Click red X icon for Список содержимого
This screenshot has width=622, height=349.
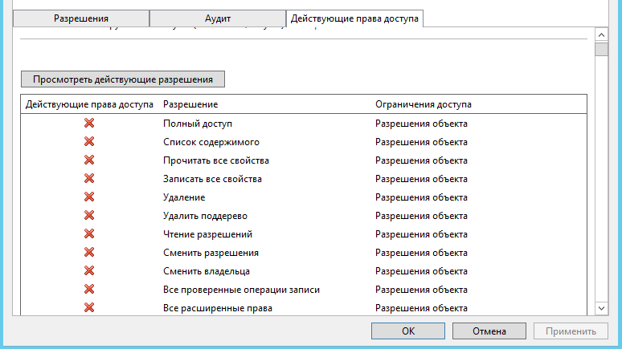(x=89, y=142)
